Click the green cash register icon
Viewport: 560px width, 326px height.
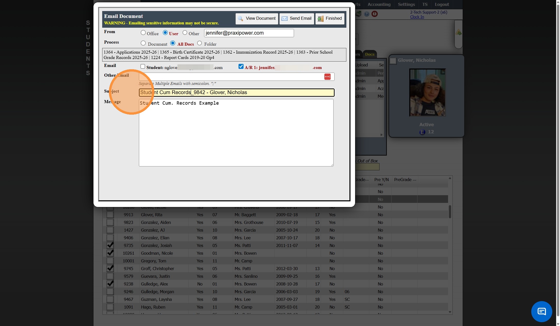pos(359,14)
